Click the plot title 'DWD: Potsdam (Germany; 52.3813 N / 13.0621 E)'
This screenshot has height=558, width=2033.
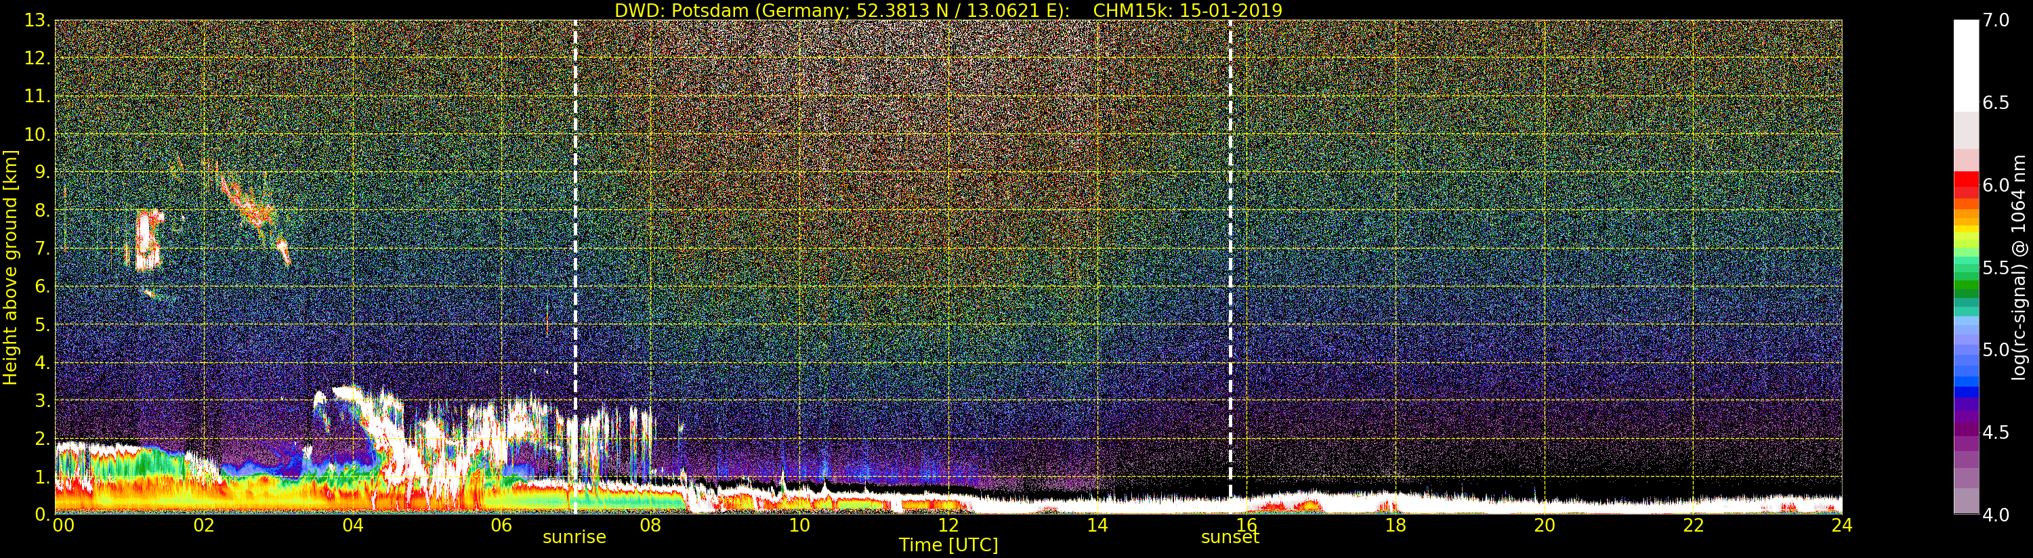[842, 10]
